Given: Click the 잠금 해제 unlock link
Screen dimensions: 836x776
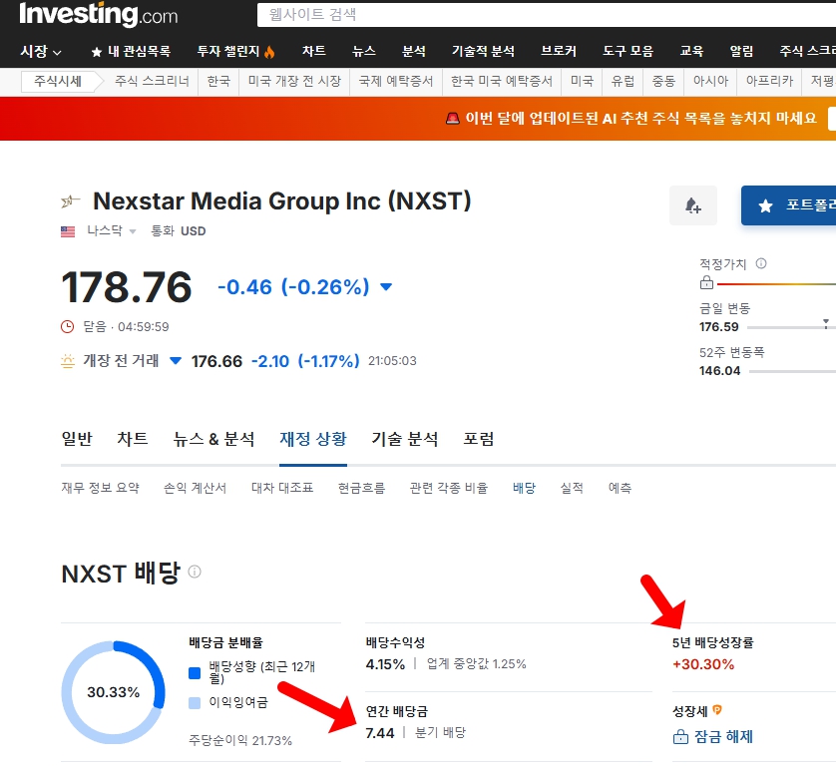Looking at the screenshot, I should click(713, 736).
